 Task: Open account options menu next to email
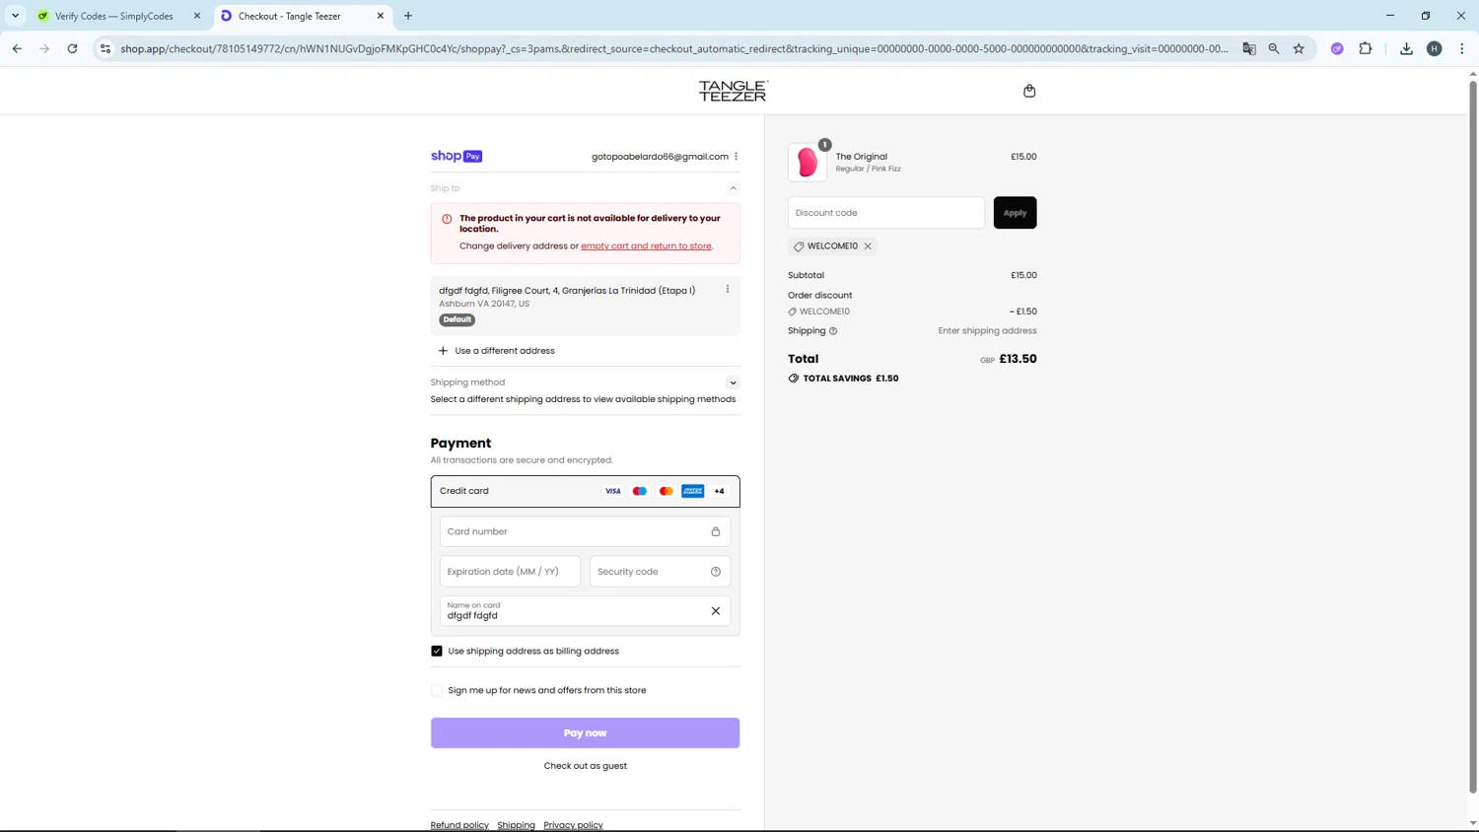[736, 157]
